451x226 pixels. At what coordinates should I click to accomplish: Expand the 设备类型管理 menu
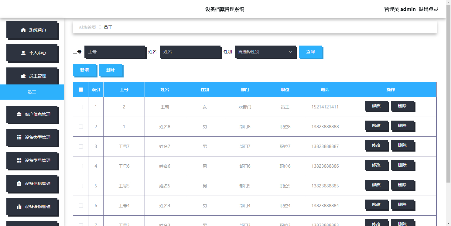(32, 137)
